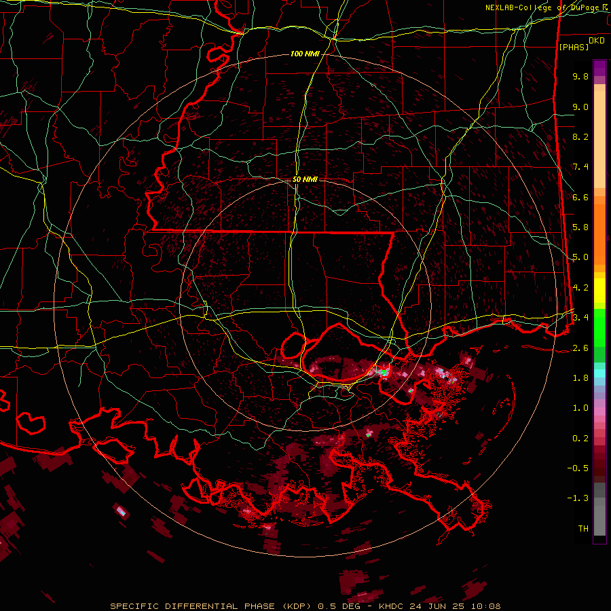Viewport: 611px width, 611px height.
Task: Click the "DKD" product code label
Action: 597,40
